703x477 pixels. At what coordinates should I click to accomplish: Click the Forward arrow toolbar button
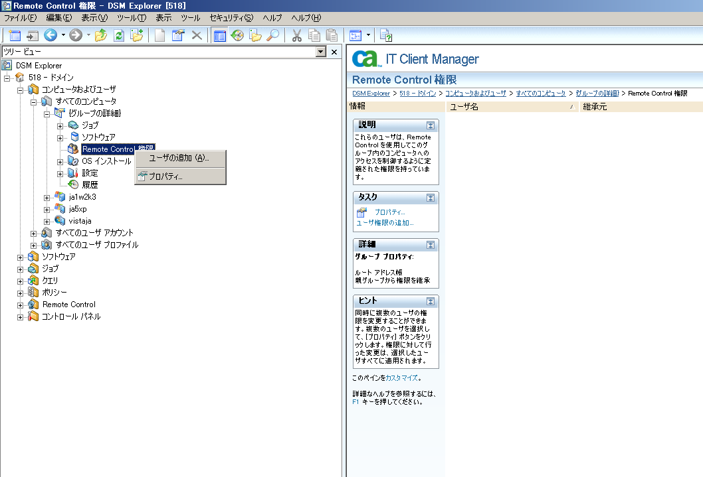(x=76, y=35)
